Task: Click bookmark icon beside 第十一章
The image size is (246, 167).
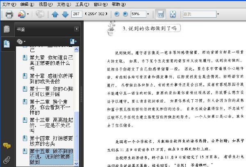Action: point(25,89)
